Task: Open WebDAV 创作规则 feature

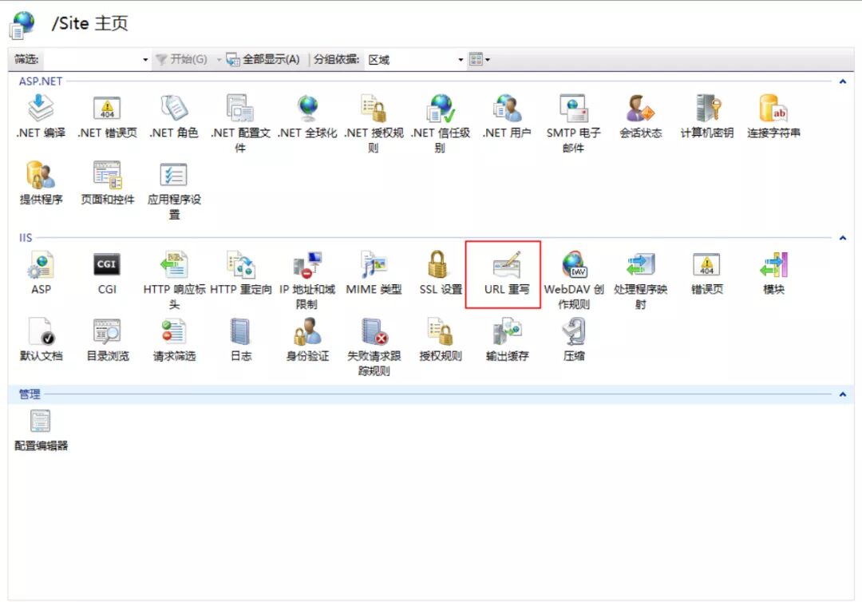Action: pos(573,279)
